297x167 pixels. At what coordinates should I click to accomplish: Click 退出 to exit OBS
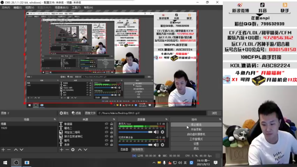pyautogui.click(x=196, y=149)
